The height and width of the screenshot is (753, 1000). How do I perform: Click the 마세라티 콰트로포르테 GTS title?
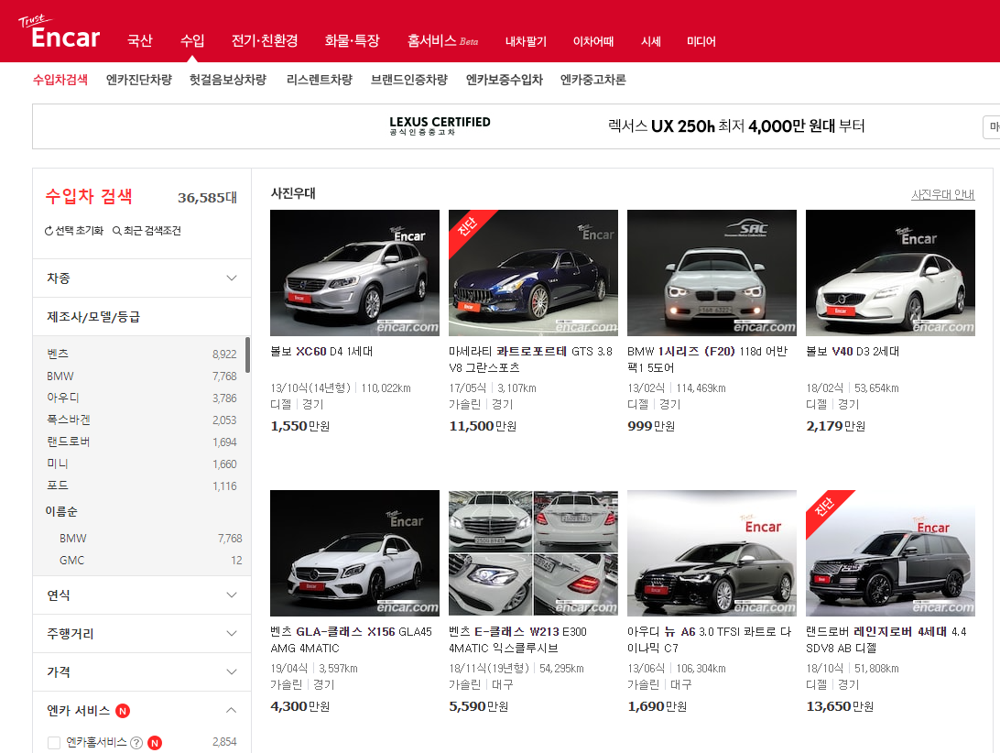click(530, 359)
